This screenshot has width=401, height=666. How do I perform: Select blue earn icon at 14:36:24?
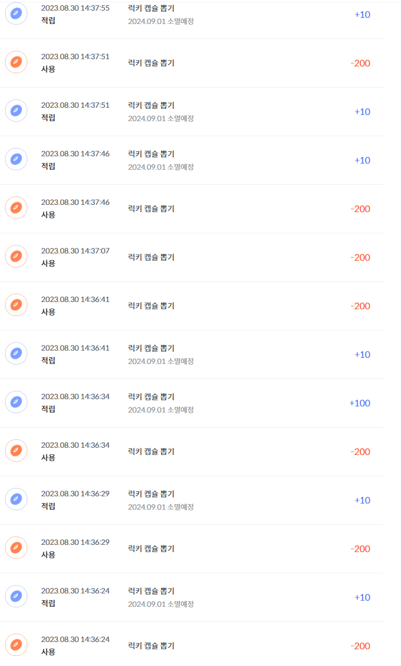tap(16, 597)
